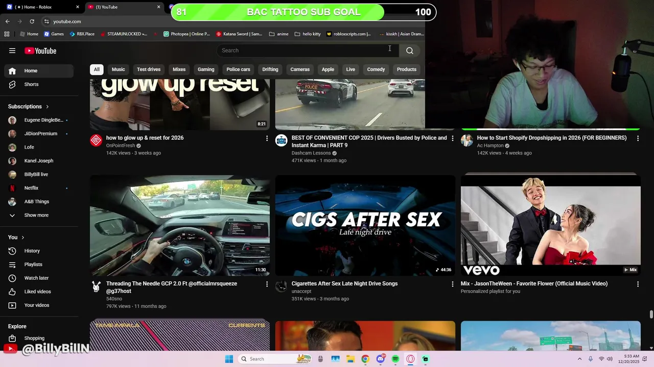Click the page vertical scrollbar thumb
This screenshot has width=654, height=367.
point(651,314)
